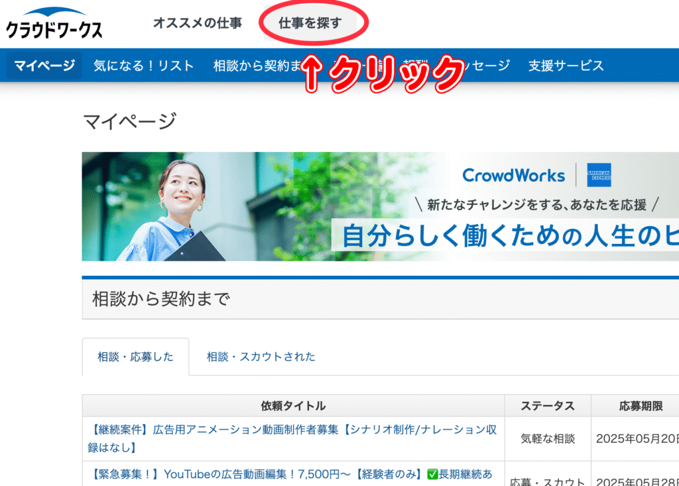Click the CrowdWorks logo
This screenshot has width=679, height=486.
tap(54, 23)
